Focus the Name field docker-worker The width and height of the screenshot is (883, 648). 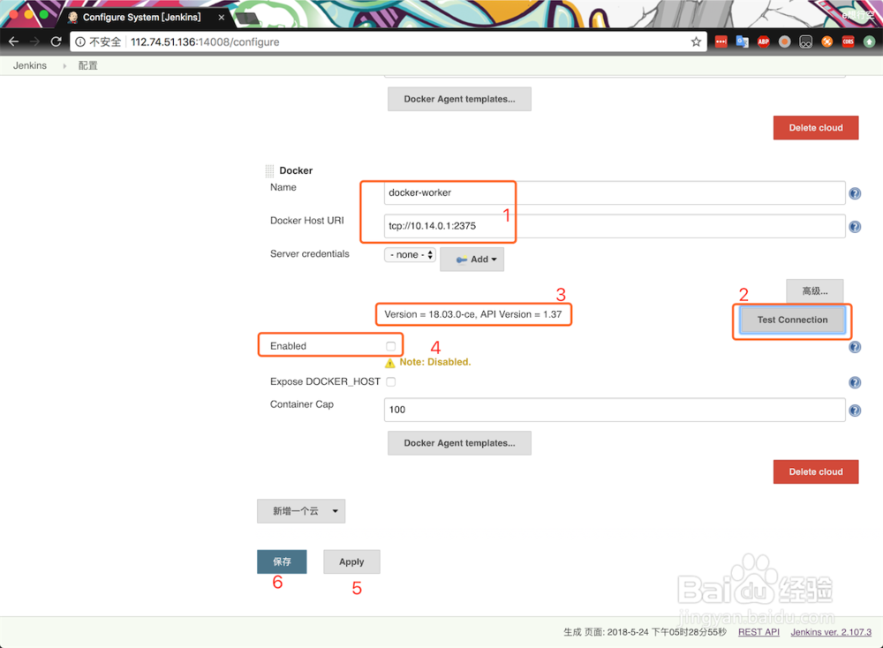coord(615,192)
